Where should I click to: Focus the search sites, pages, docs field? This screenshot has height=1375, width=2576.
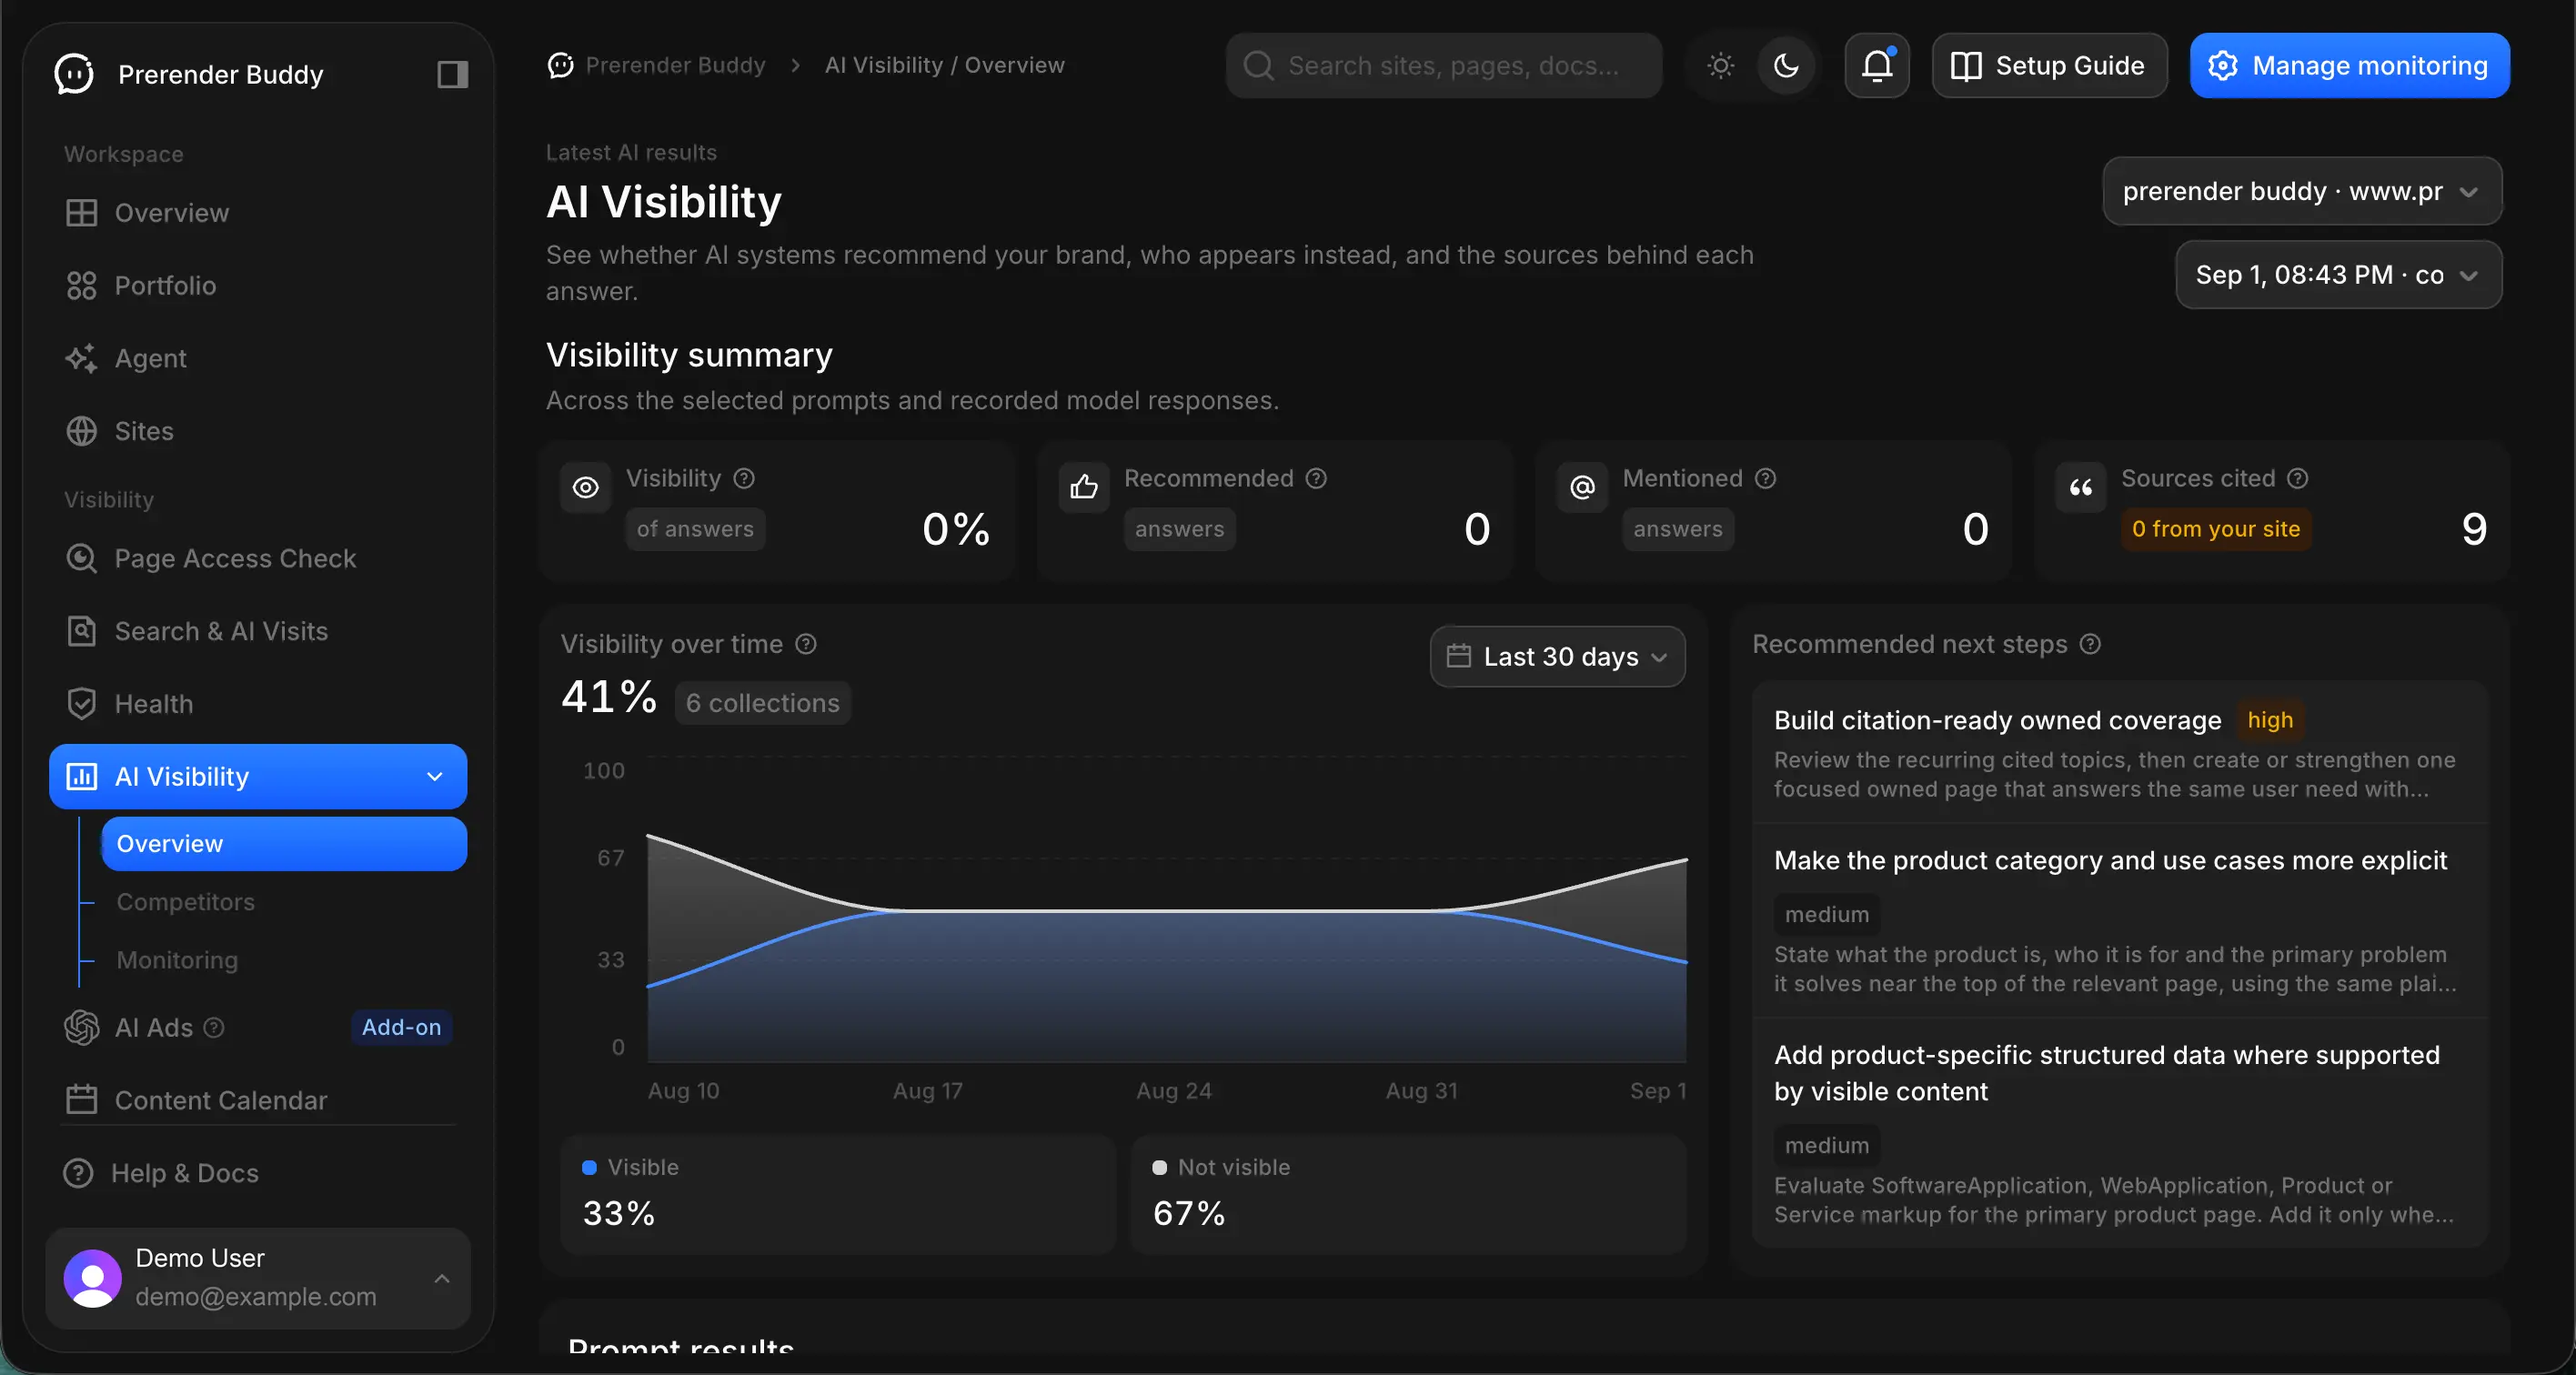pos(1443,65)
